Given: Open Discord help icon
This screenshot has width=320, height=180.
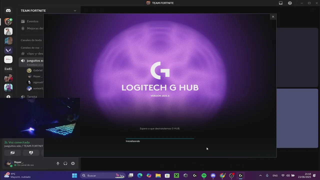Looking at the screenshot, I should (290, 3).
